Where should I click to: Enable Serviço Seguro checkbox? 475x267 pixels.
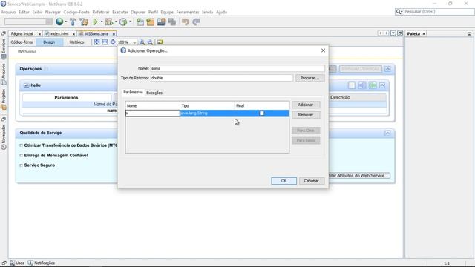click(22, 165)
